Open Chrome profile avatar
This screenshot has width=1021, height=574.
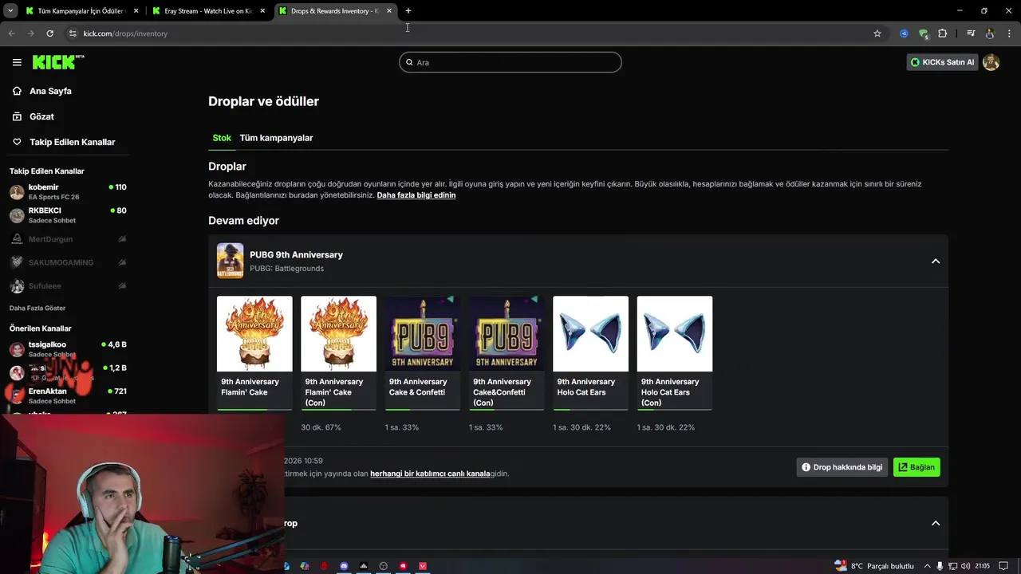[x=990, y=33]
